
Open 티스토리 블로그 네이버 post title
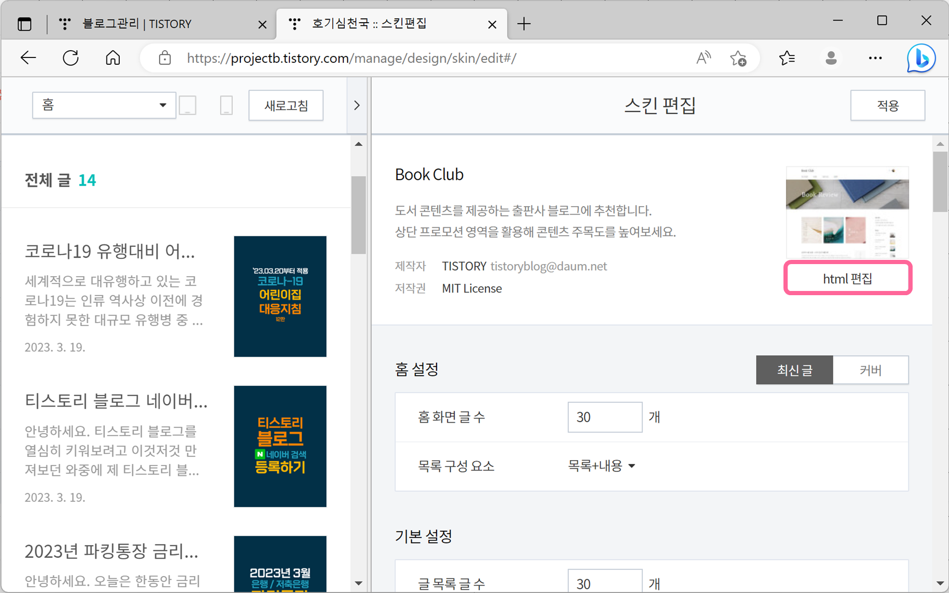(116, 401)
